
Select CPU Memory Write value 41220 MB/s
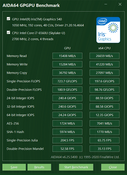click(x=104, y=64)
